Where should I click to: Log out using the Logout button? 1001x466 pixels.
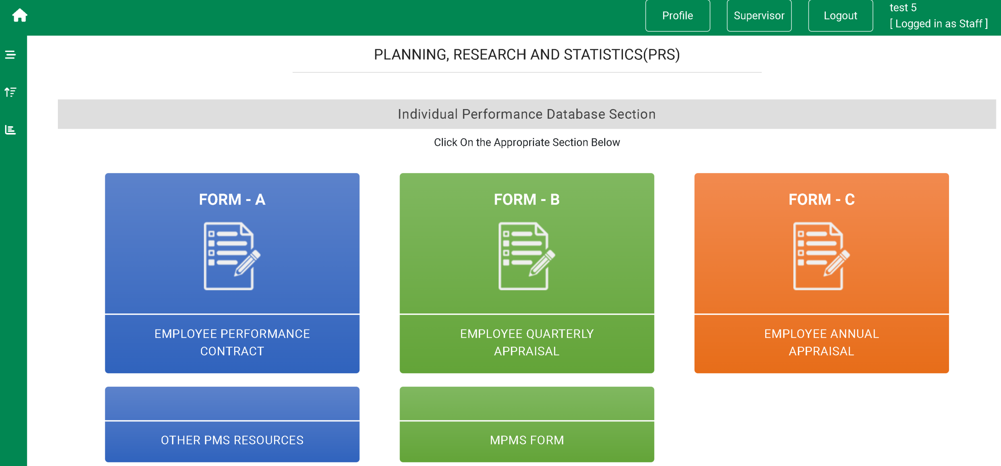[840, 16]
